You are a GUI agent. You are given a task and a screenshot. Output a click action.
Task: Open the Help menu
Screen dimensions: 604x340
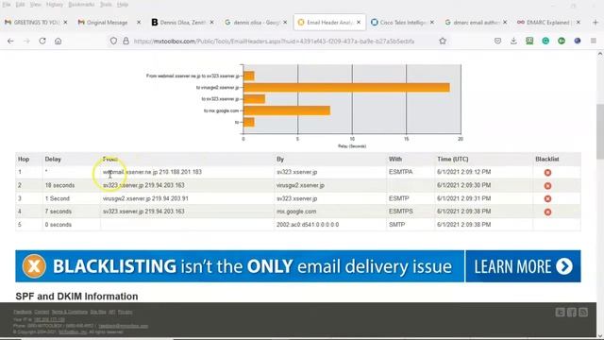point(123,5)
